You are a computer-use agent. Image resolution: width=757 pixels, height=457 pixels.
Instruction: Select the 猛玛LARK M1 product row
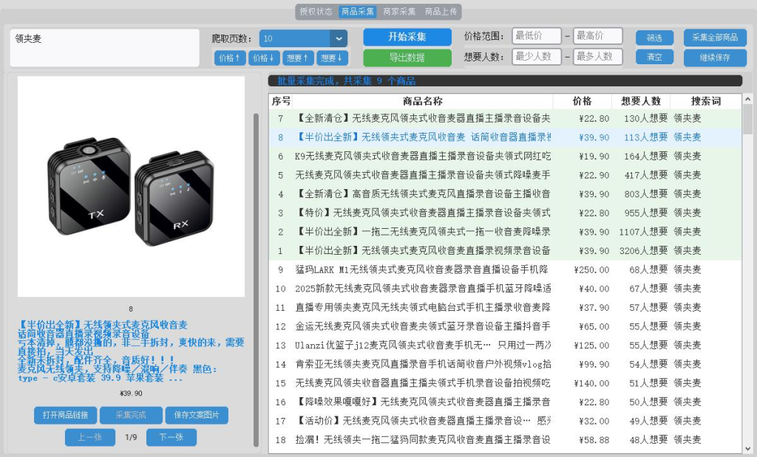(x=421, y=269)
